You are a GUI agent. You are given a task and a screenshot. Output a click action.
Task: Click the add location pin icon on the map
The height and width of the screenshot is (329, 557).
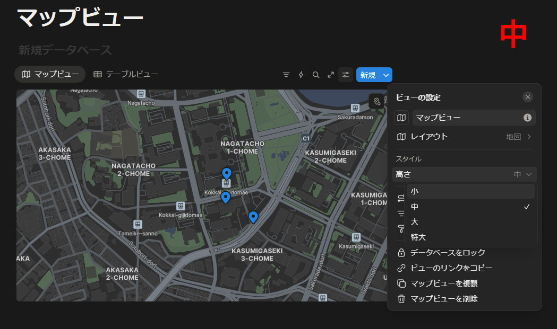tap(376, 101)
